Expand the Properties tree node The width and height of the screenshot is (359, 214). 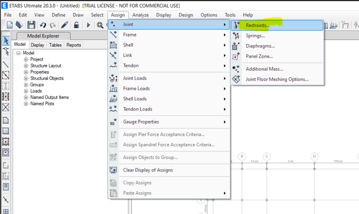click(26, 72)
